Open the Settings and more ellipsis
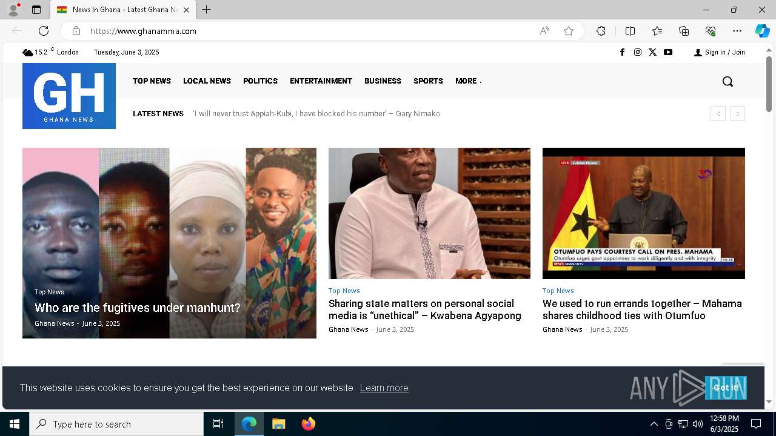 tap(737, 31)
